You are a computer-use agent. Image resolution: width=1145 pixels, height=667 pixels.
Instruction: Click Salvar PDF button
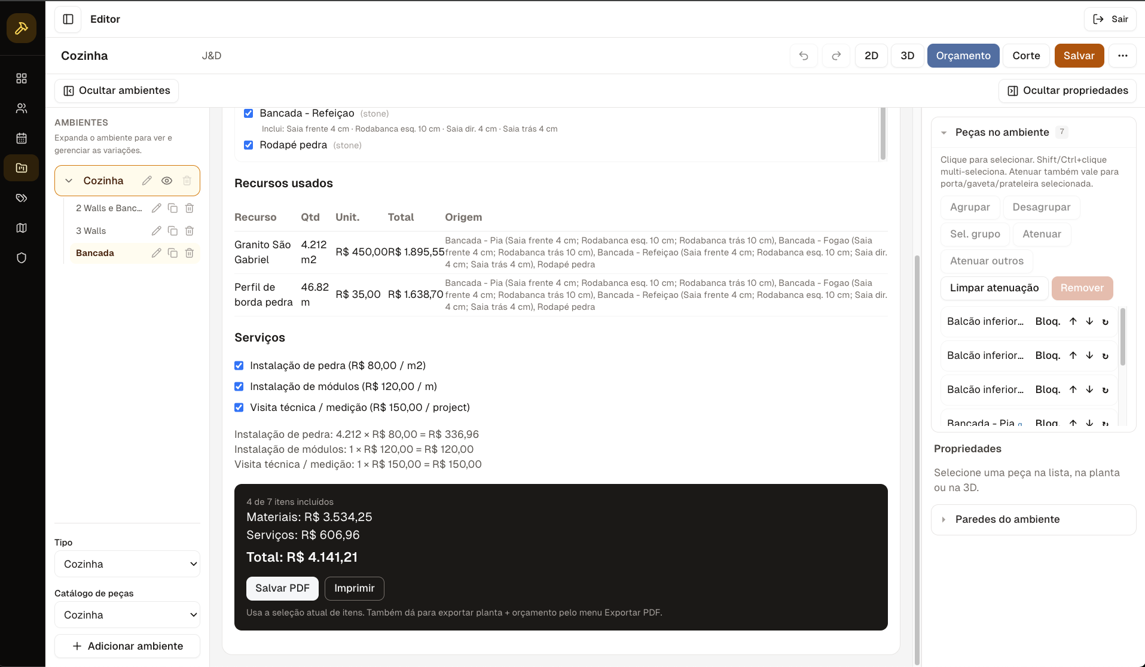282,589
